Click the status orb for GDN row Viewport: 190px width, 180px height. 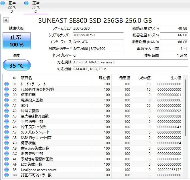click(x=7, y=105)
